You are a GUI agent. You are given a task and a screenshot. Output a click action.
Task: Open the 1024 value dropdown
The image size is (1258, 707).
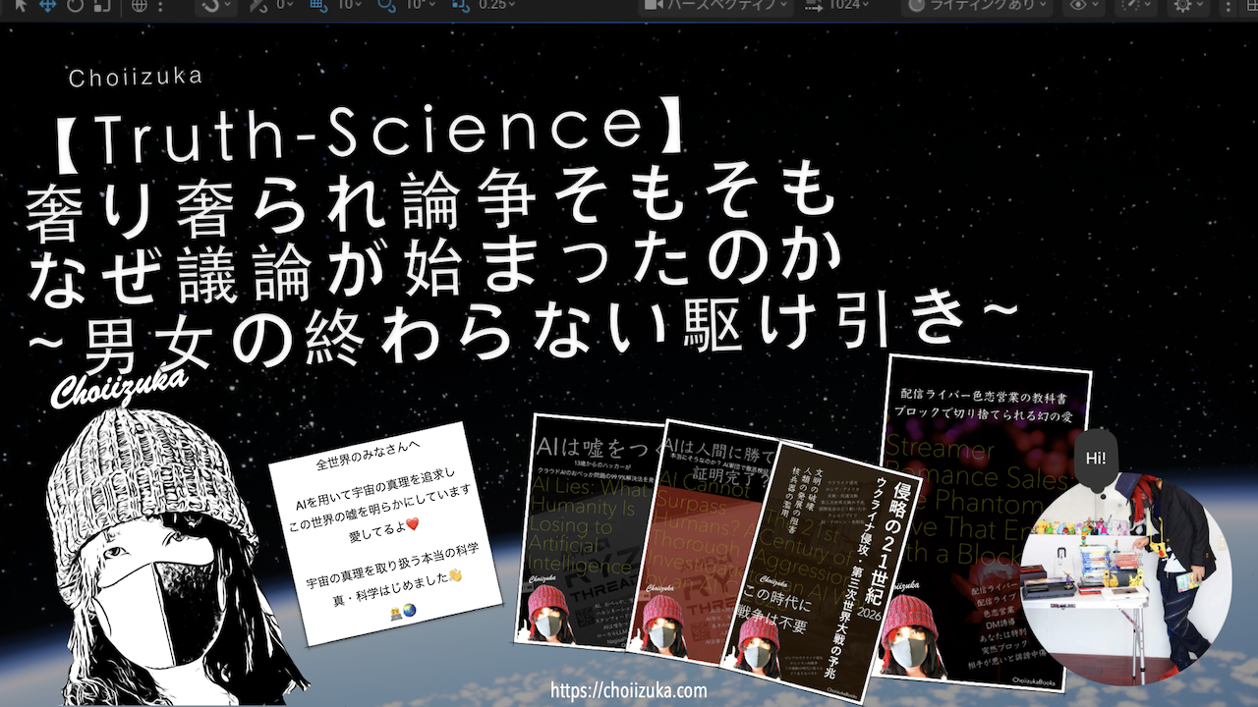[838, 5]
